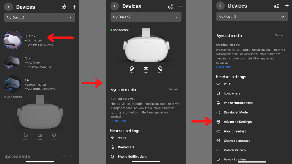Select the Quest serial number #1PASH9AJKJ0142

click(x=38, y=66)
